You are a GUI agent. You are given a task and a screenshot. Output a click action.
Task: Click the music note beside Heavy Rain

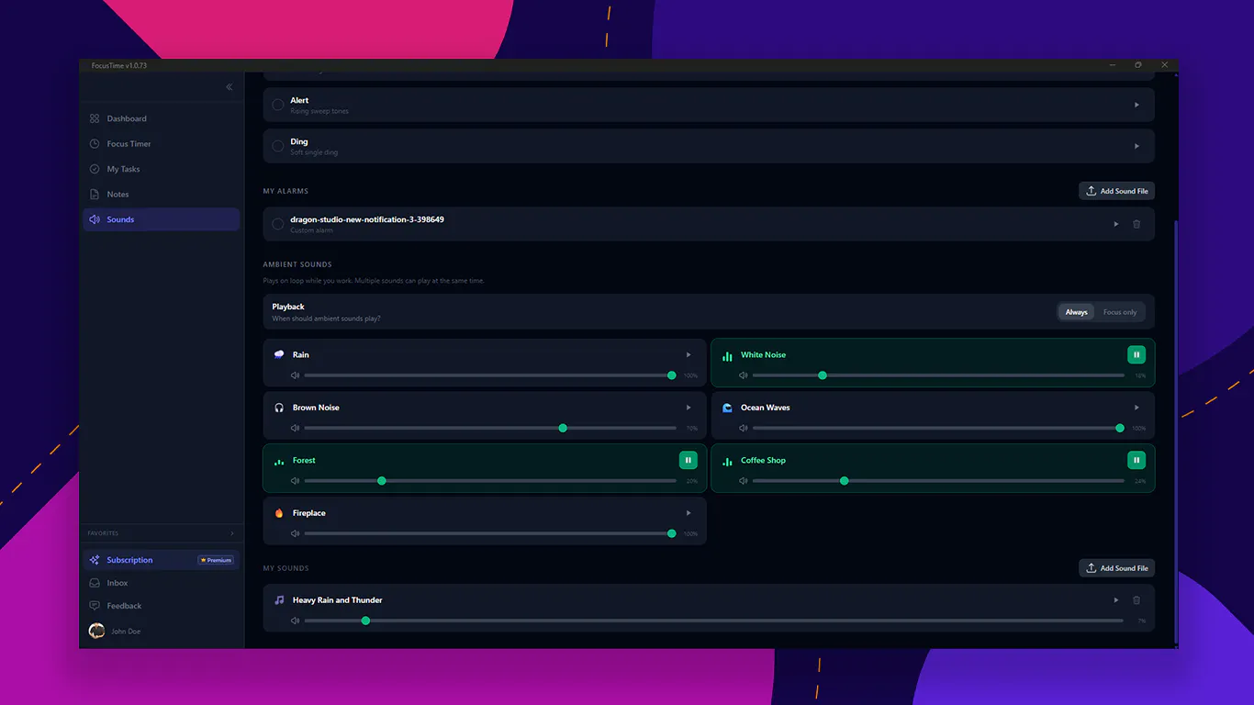point(279,600)
